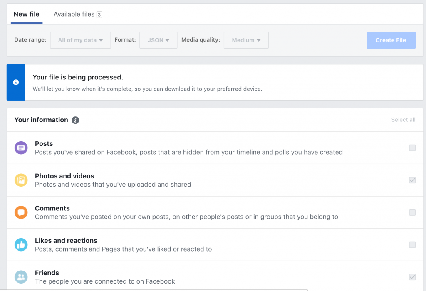Click the yellow Photos and videos icon
426x291 pixels.
coord(21,180)
